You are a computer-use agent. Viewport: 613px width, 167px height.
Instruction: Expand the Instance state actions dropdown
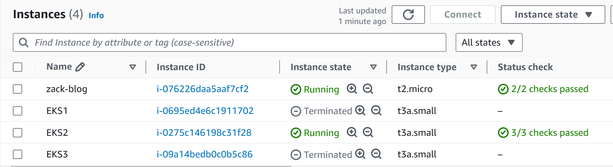(553, 15)
